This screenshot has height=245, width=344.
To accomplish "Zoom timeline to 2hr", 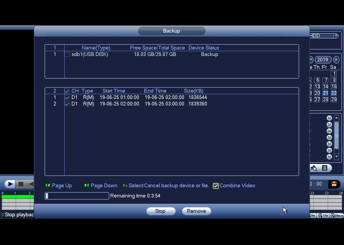I will coord(313,215).
